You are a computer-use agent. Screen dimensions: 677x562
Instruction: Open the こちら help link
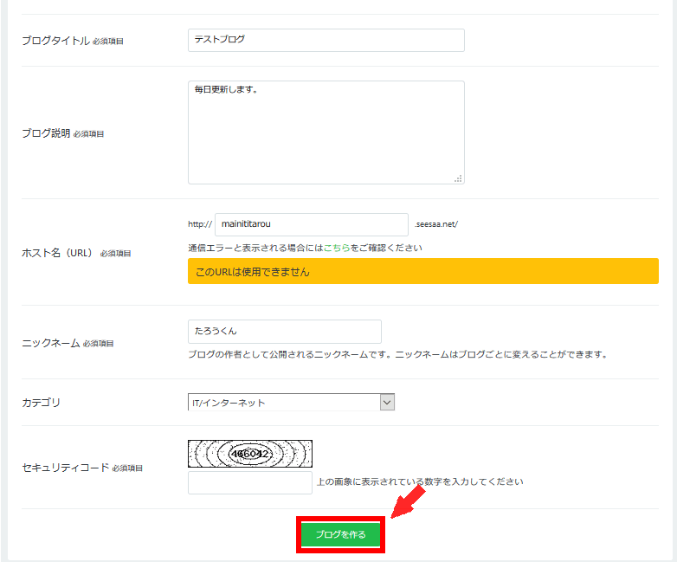point(337,248)
